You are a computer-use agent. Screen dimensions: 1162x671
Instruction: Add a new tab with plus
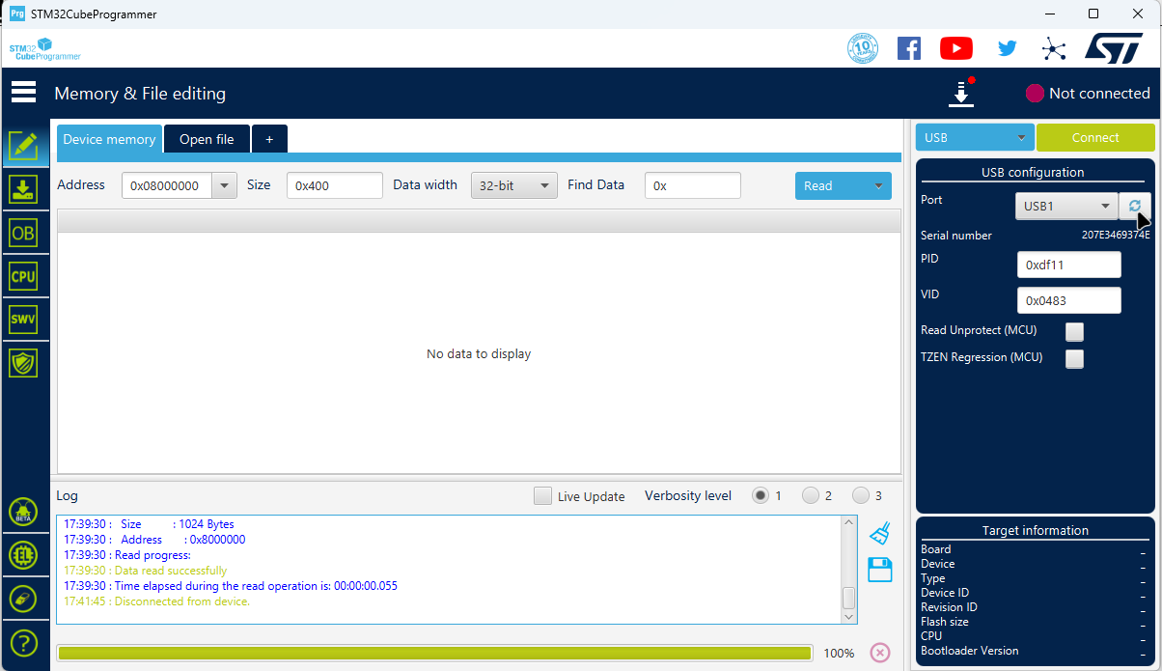(269, 139)
